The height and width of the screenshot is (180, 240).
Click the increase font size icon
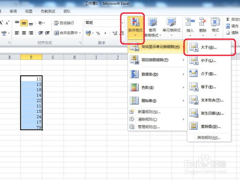1,23
